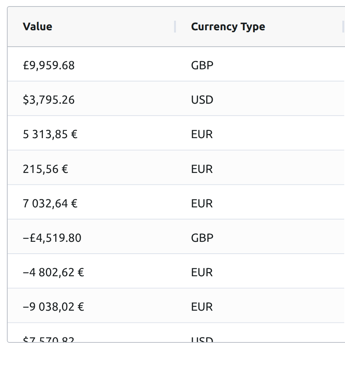Click the −£4,519.80 value cell

52,238
